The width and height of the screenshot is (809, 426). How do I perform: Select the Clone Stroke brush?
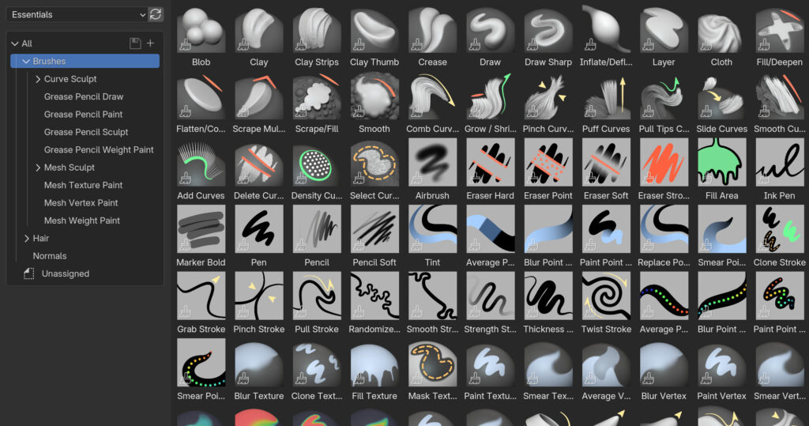pos(780,230)
